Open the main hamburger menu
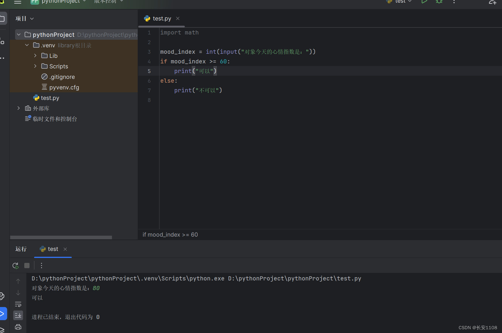The height and width of the screenshot is (333, 502). click(x=18, y=2)
